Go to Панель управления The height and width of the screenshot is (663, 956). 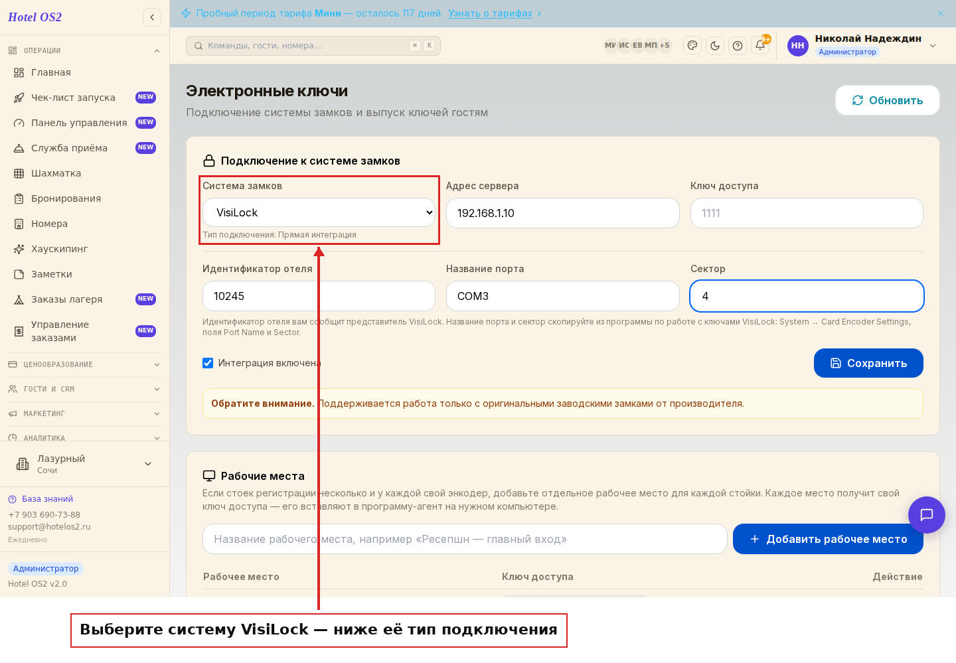(x=85, y=123)
